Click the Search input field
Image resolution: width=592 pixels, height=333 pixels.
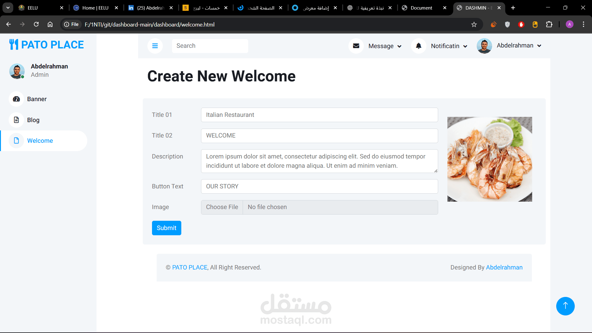pyautogui.click(x=210, y=46)
